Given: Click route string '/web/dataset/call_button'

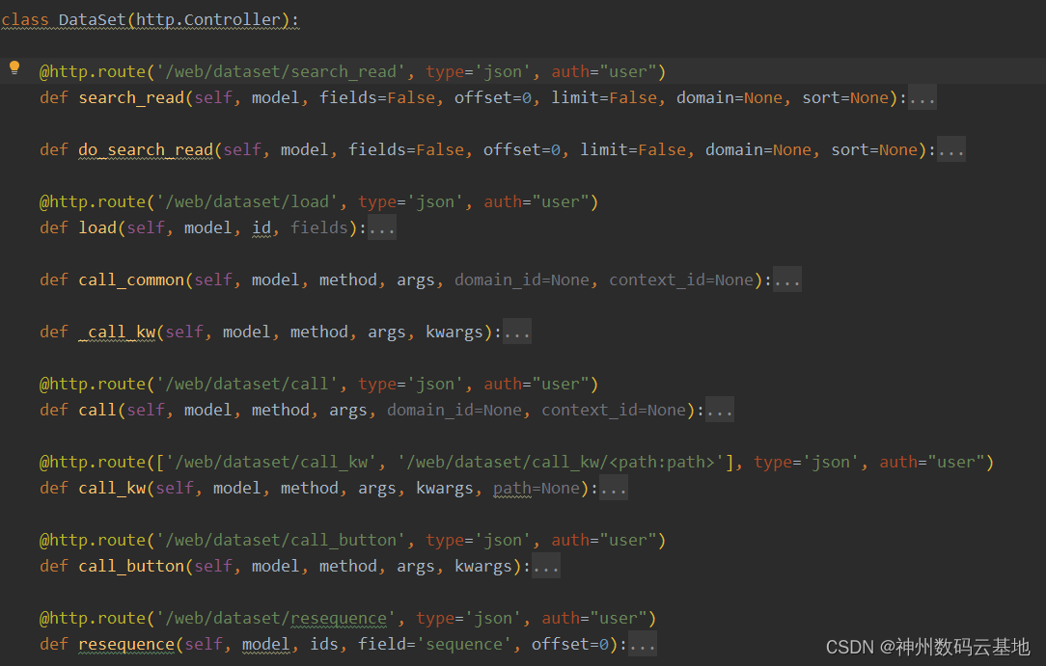Looking at the screenshot, I should pos(281,540).
